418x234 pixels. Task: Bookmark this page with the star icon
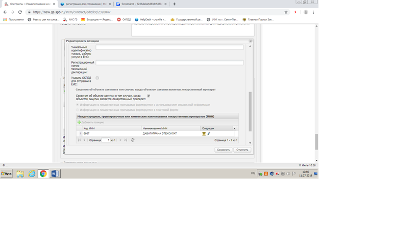286,12
